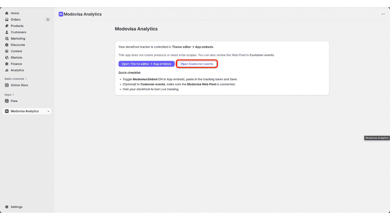Click the Modovisa Analytics sidebar app icon
Image resolution: width=390 pixels, height=220 pixels.
[7, 111]
